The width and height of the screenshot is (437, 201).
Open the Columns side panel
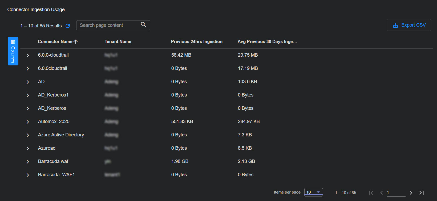(x=13, y=51)
